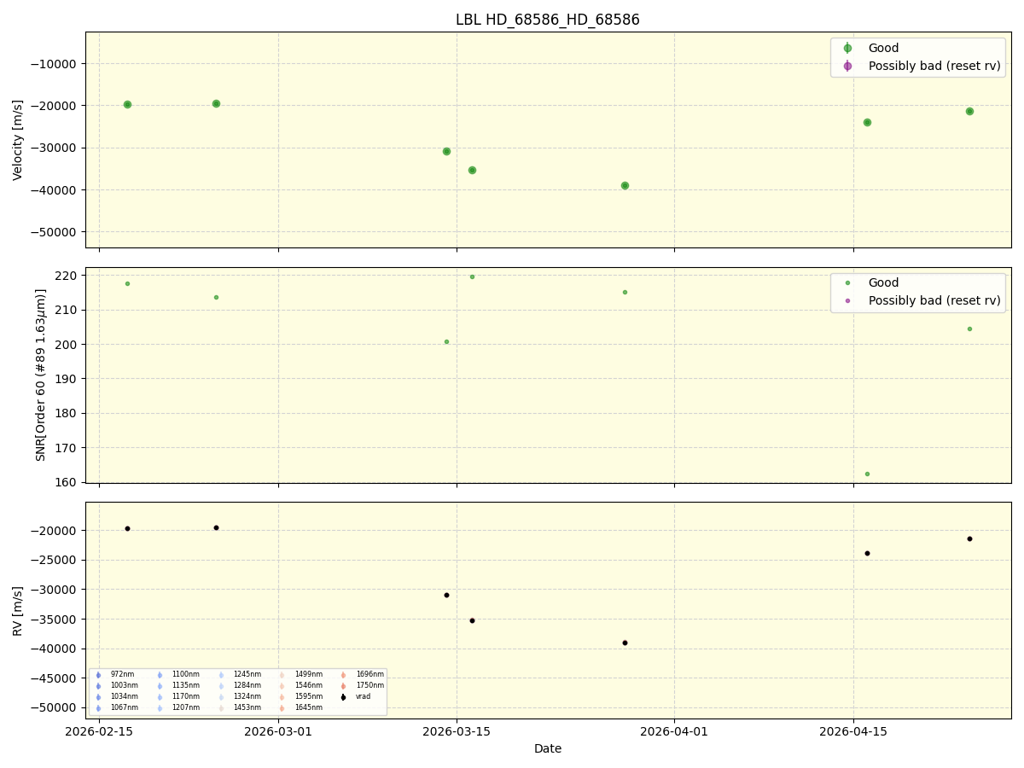The width and height of the screenshot is (1024, 768).
Task: Select the velocity point near -35000 m/s
Action: tap(472, 170)
